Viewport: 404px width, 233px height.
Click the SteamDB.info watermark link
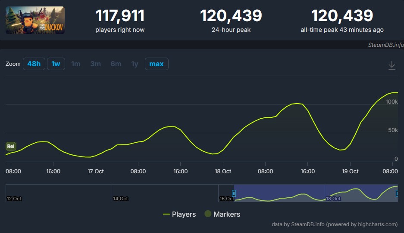tap(385, 45)
